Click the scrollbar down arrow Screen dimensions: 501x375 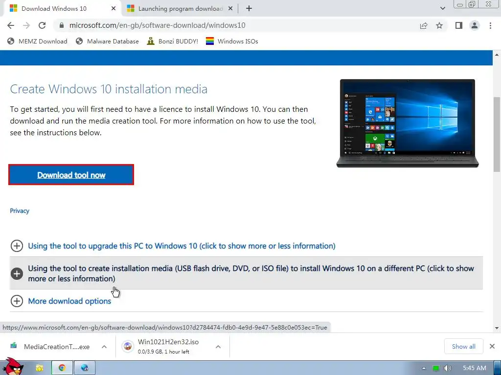[497, 328]
